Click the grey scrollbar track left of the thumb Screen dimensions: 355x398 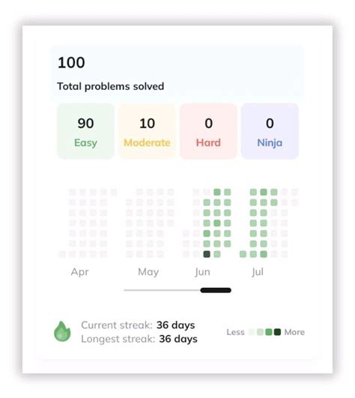point(162,290)
